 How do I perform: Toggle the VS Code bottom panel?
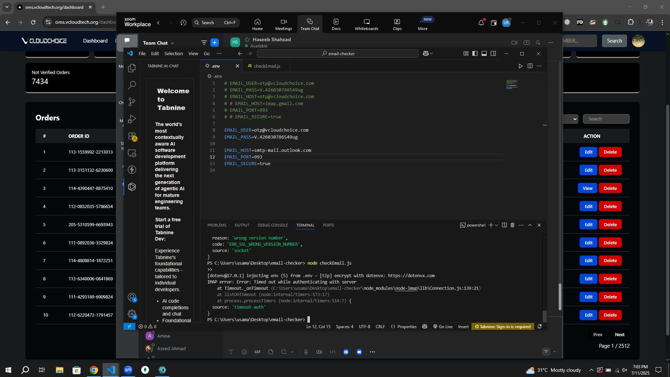[x=484, y=53]
